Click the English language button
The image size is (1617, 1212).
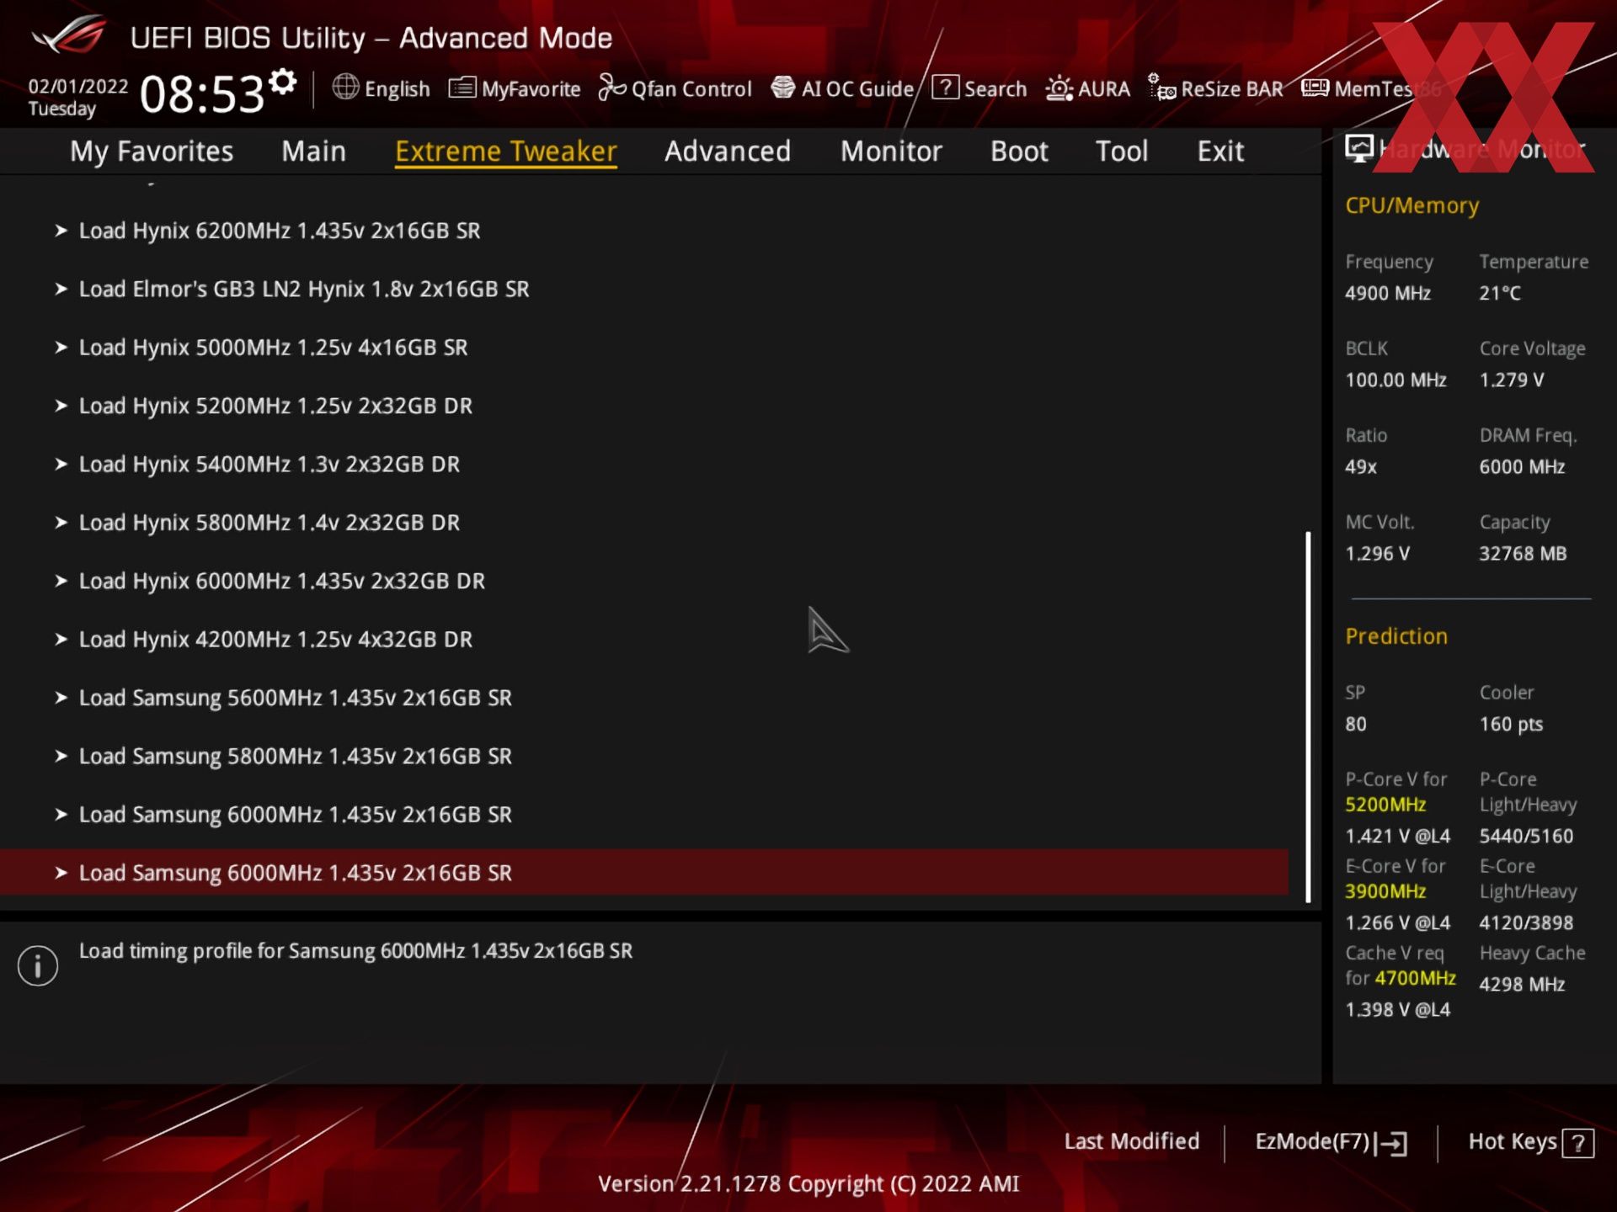[382, 88]
